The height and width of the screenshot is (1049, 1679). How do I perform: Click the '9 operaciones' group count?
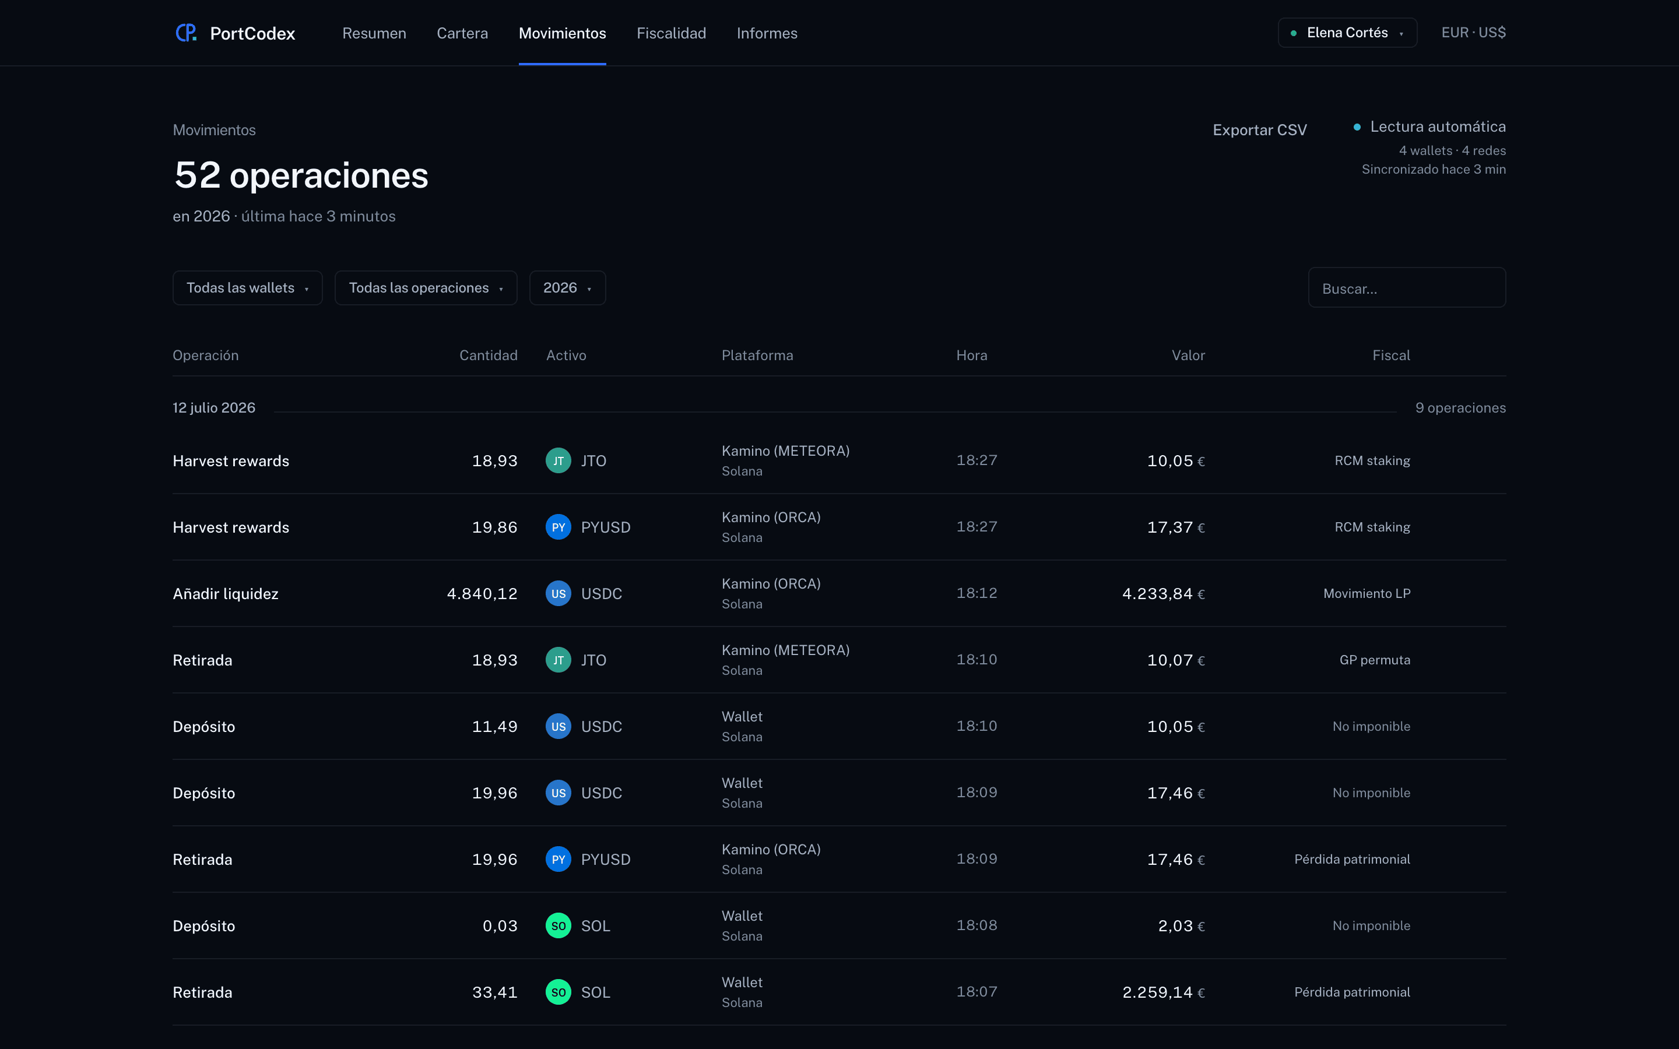click(1460, 408)
